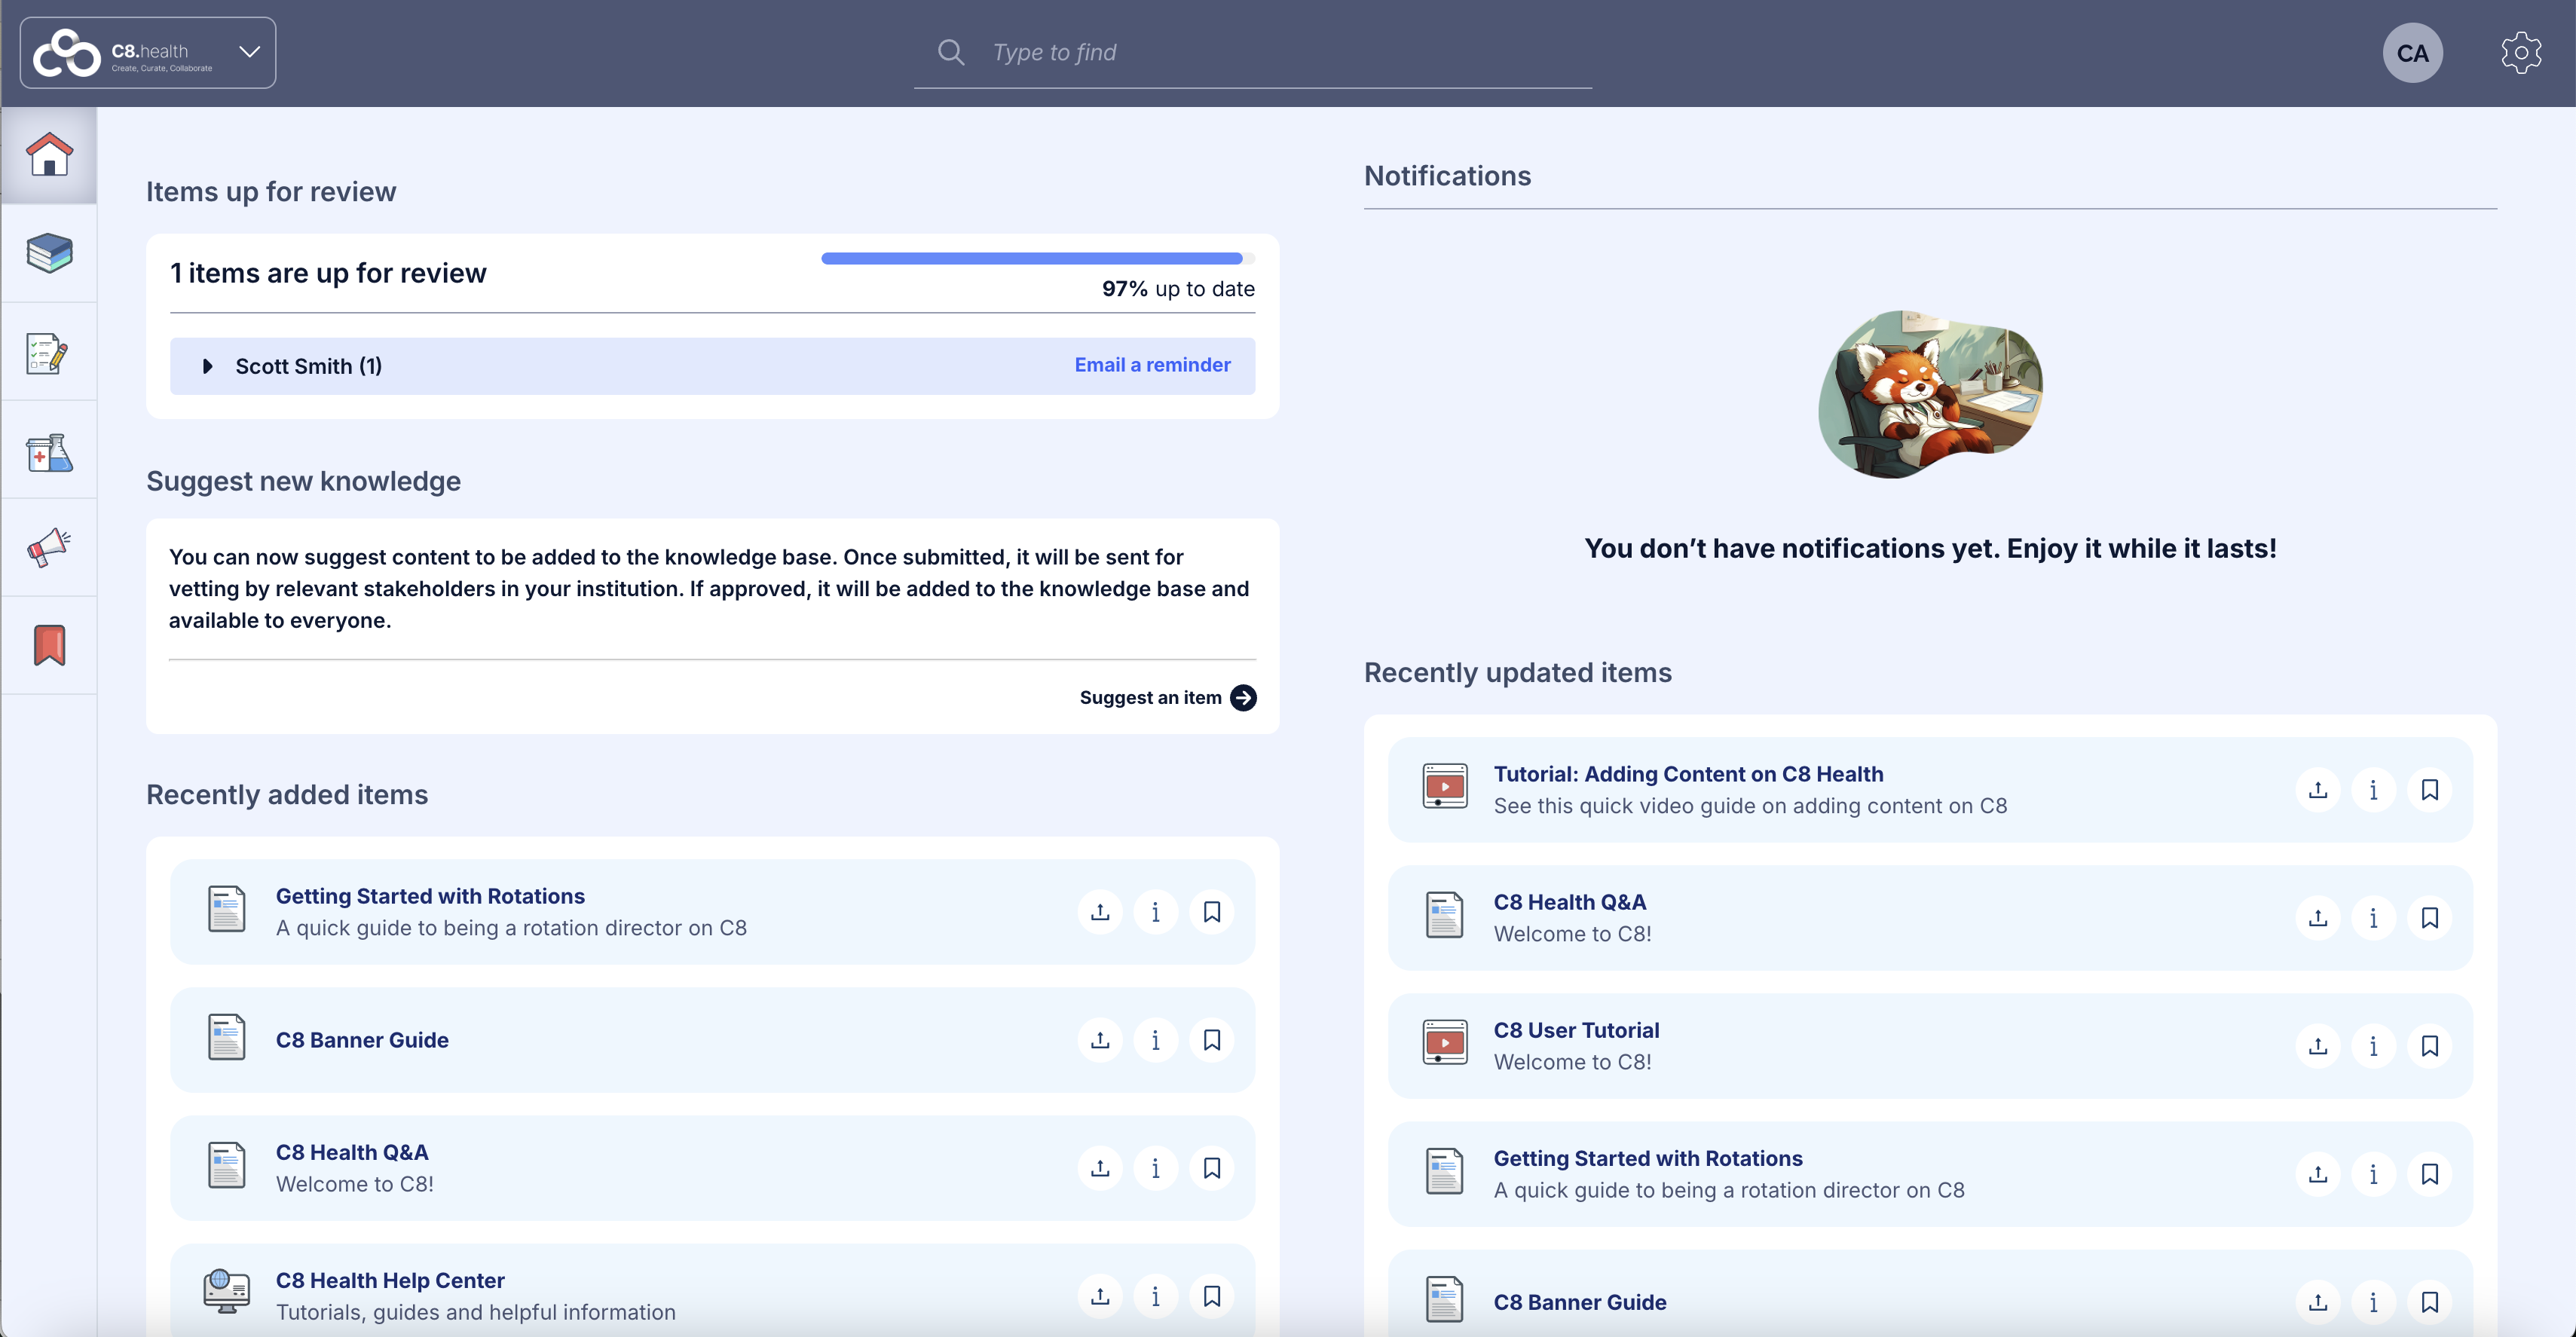
Task: Show info for Tutorial: Adding Content on C8 Health
Action: 2374,790
